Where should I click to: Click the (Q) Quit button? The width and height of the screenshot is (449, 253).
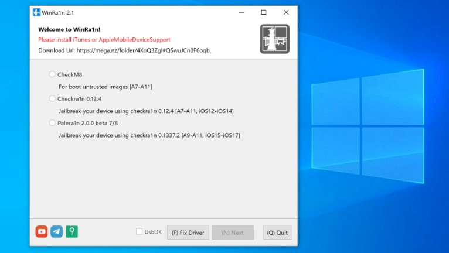[x=277, y=233]
